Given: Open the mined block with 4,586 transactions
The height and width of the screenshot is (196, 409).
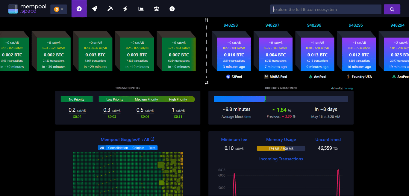Looking at the screenshot, I should click(359, 54).
